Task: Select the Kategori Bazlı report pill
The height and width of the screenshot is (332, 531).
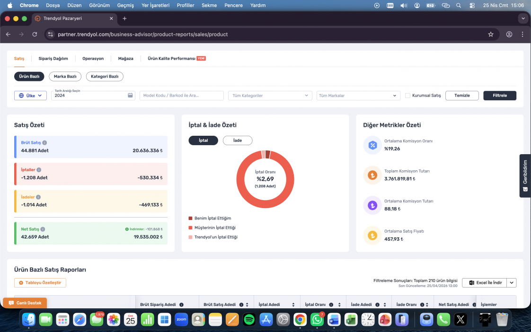Action: point(105,77)
